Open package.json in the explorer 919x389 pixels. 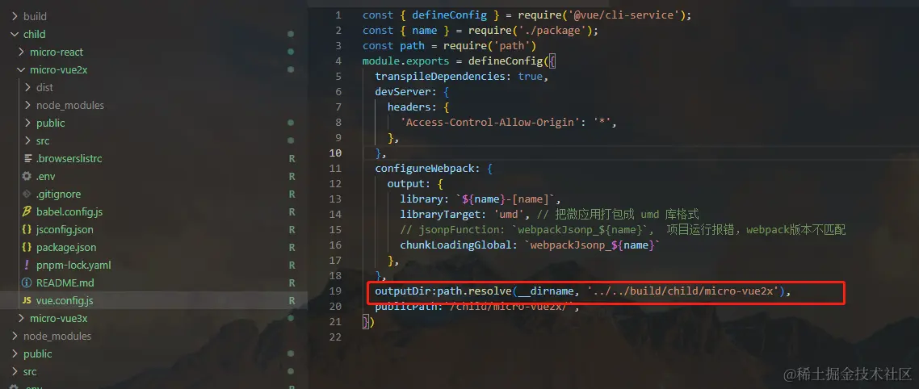[x=66, y=247]
